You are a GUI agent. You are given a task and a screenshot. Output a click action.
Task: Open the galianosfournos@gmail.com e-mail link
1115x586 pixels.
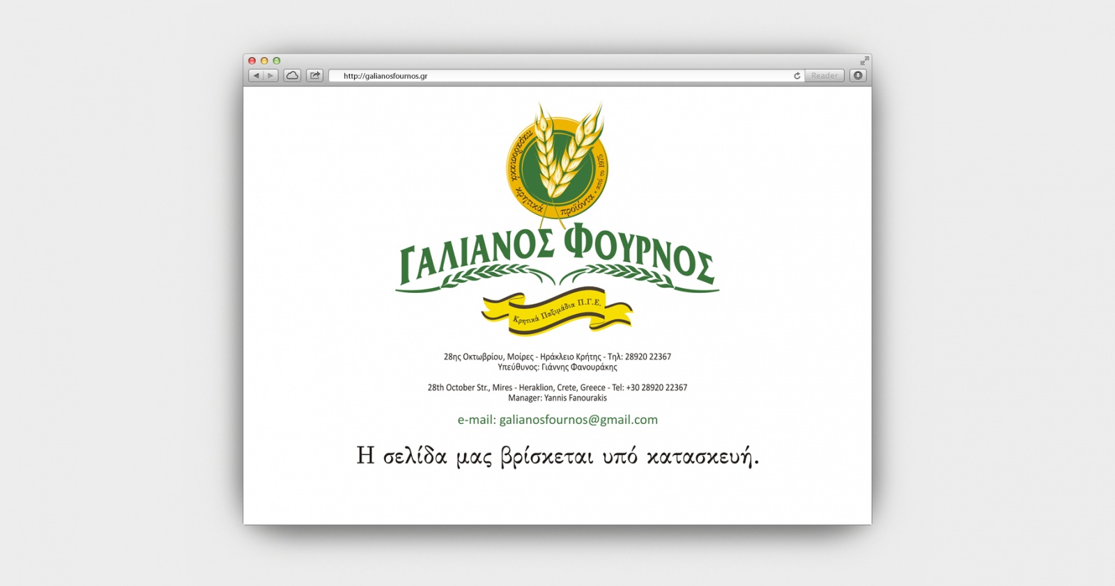[557, 420]
